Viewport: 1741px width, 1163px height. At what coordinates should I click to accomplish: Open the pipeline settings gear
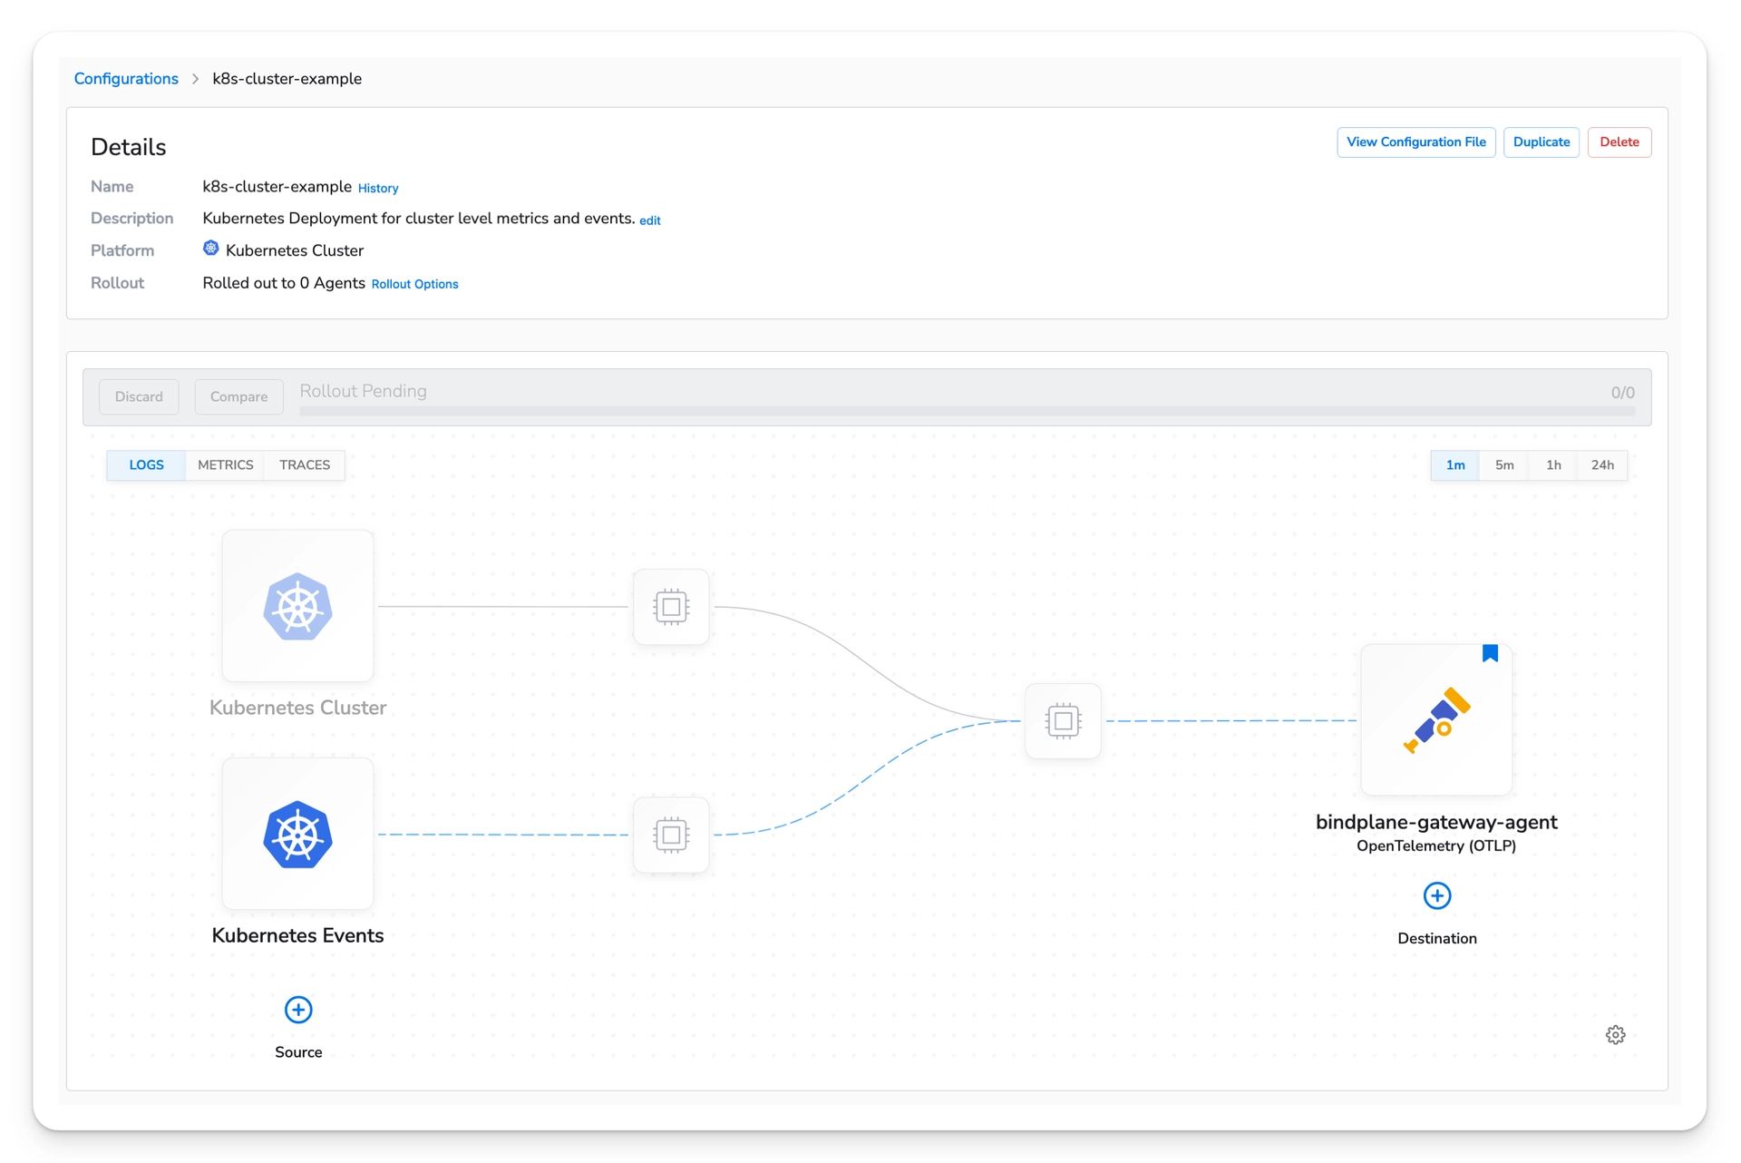[x=1615, y=1034]
